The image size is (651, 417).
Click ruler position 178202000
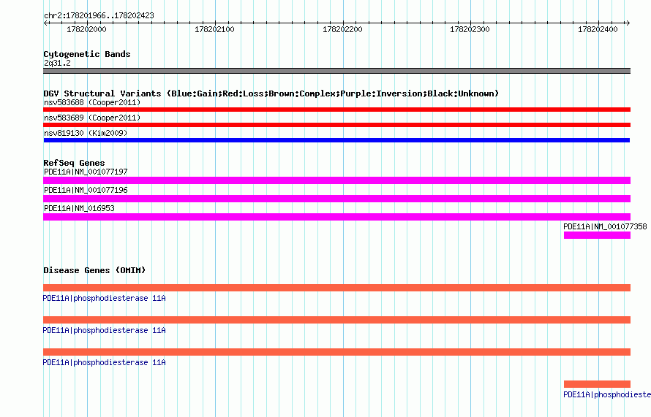click(x=86, y=29)
